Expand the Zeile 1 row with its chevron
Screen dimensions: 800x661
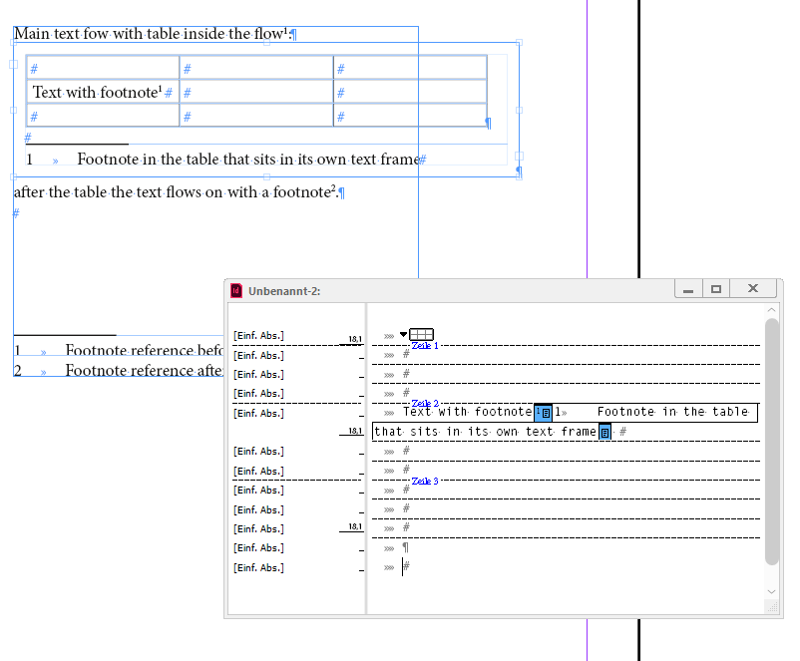pyautogui.click(x=389, y=353)
